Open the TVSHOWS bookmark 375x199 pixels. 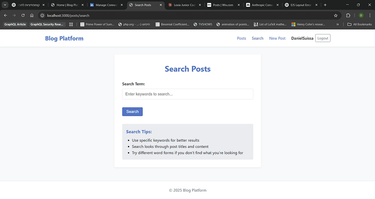coord(203,24)
